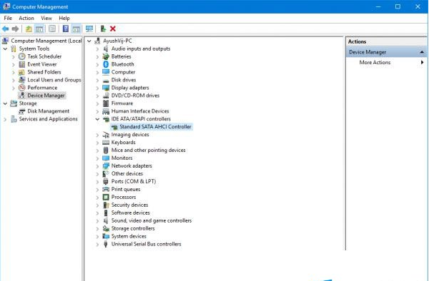Click the Help question-mark toolbar icon
The image size is (429, 281).
click(x=65, y=29)
